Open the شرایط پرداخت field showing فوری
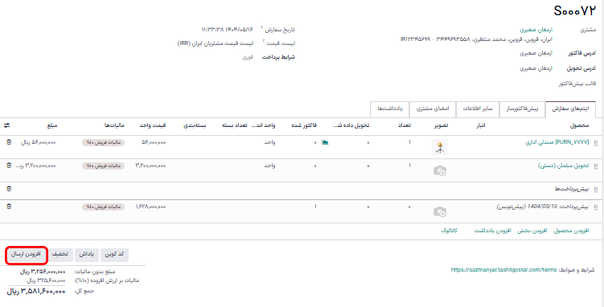 point(247,57)
